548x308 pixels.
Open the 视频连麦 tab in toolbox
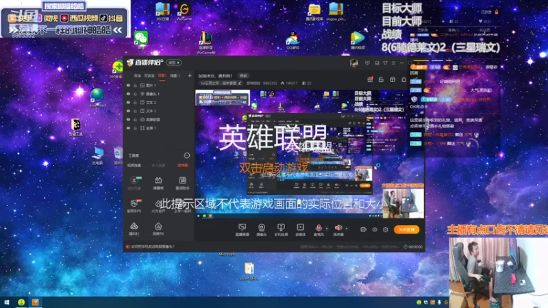coord(134,165)
